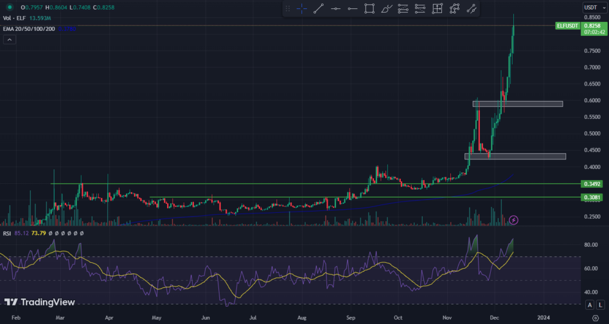Select the price range measure tool

[437, 8]
